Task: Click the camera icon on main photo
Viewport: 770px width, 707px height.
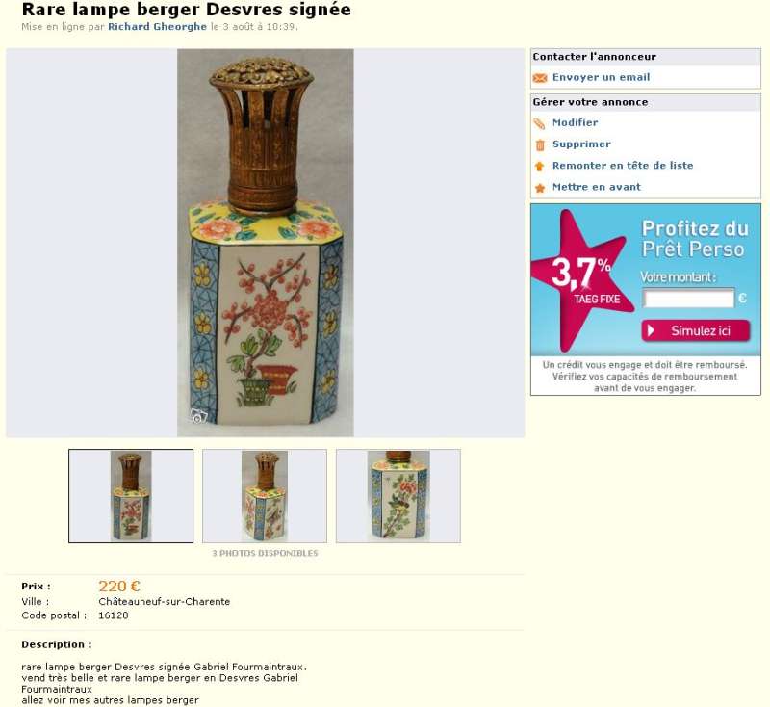Action: [199, 417]
